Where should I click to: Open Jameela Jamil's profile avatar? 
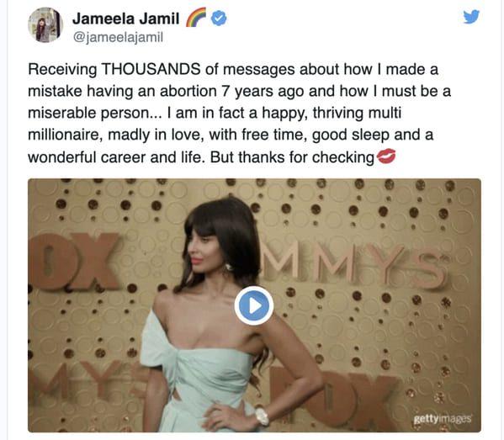[45, 25]
